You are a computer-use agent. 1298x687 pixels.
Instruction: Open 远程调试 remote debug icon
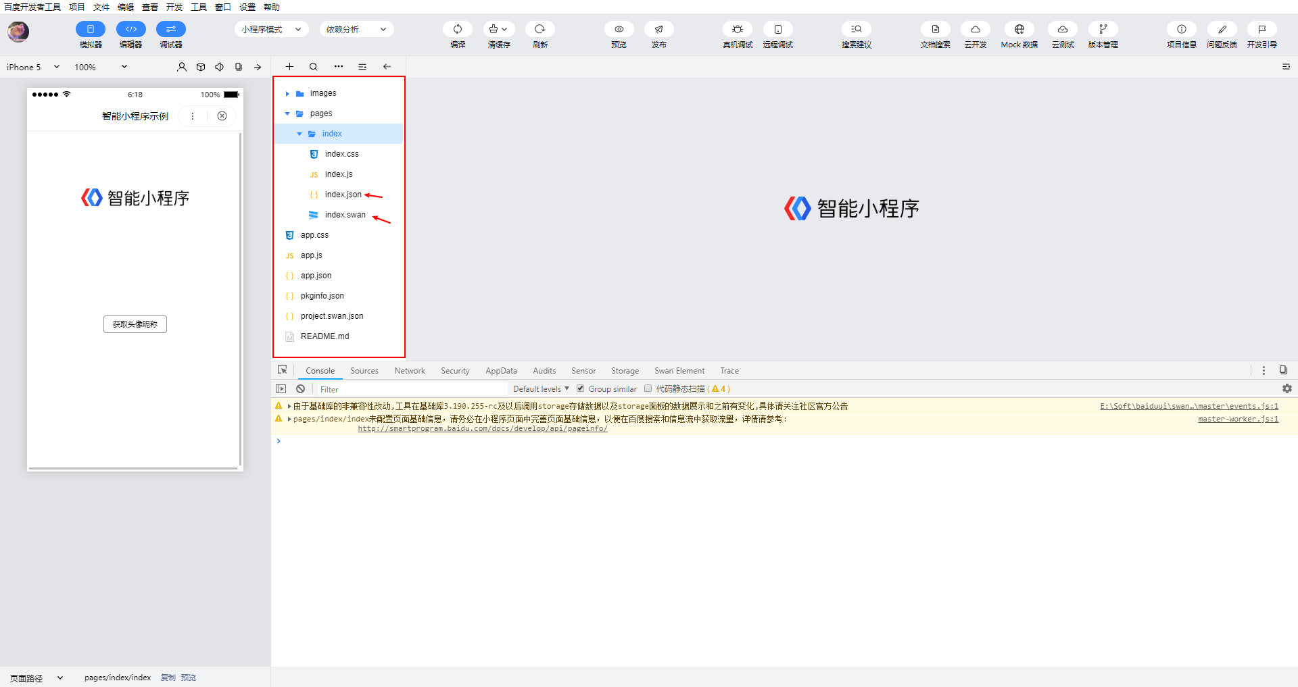pos(778,29)
